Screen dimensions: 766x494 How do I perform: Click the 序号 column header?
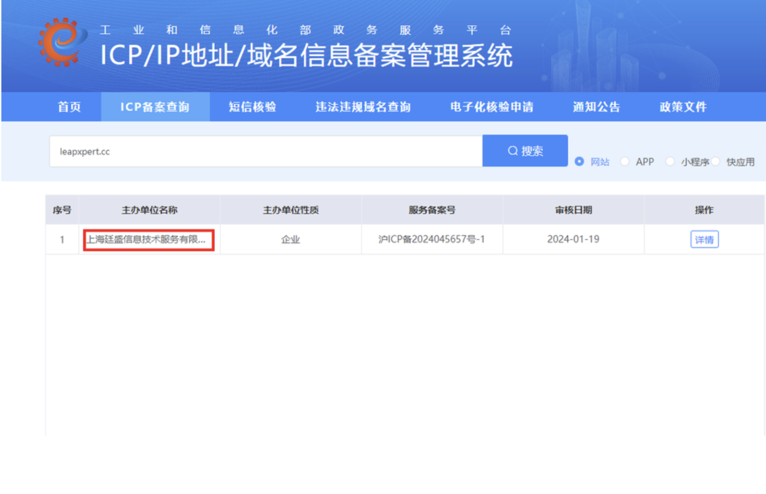tap(62, 210)
